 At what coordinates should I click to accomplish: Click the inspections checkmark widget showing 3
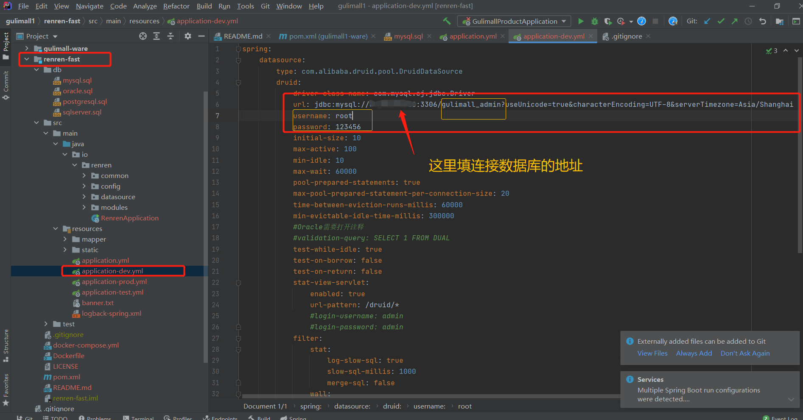coord(772,50)
